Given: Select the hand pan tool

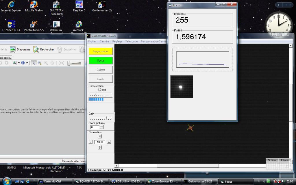Looking at the screenshot, I should coord(52,63).
